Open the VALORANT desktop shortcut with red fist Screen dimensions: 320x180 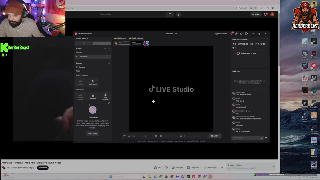[314, 66]
